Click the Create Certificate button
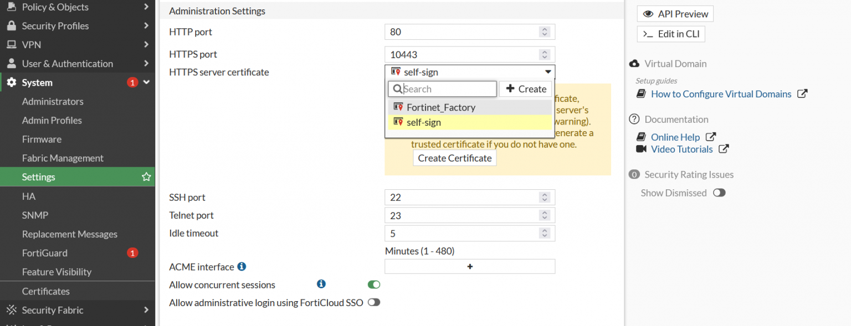Screen dimensions: 851x326 point(454,158)
